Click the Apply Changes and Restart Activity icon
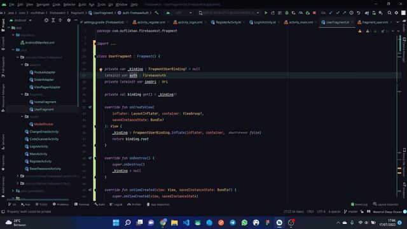Image resolution: width=407 pixels, height=229 pixels. [273, 13]
